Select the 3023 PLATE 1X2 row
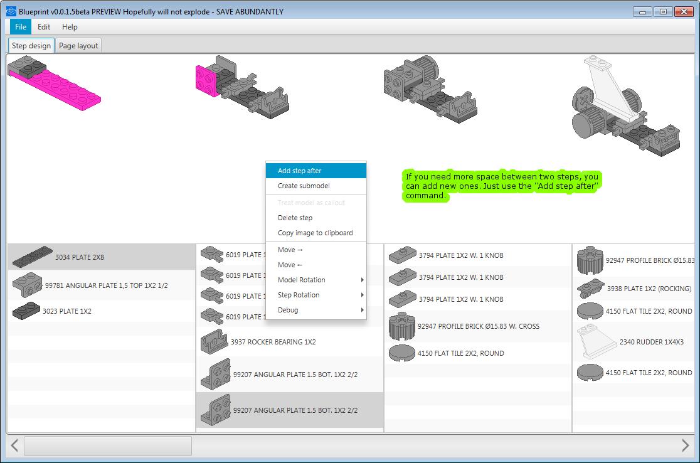The height and width of the screenshot is (463, 700). tap(102, 311)
